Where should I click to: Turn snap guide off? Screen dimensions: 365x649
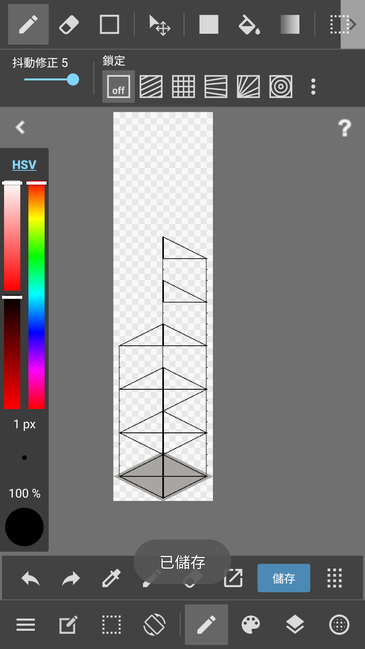pos(119,87)
